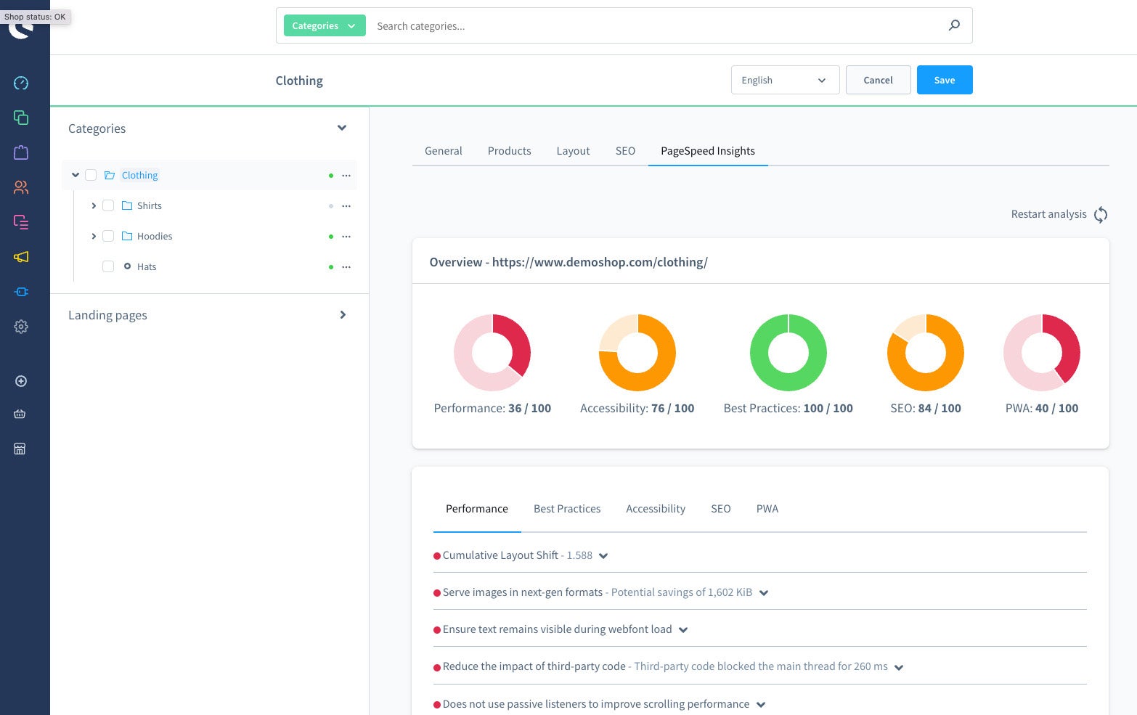Open the Dashboard speedometer icon in sidebar
Screen dimensions: 1137x715
pyautogui.click(x=21, y=83)
